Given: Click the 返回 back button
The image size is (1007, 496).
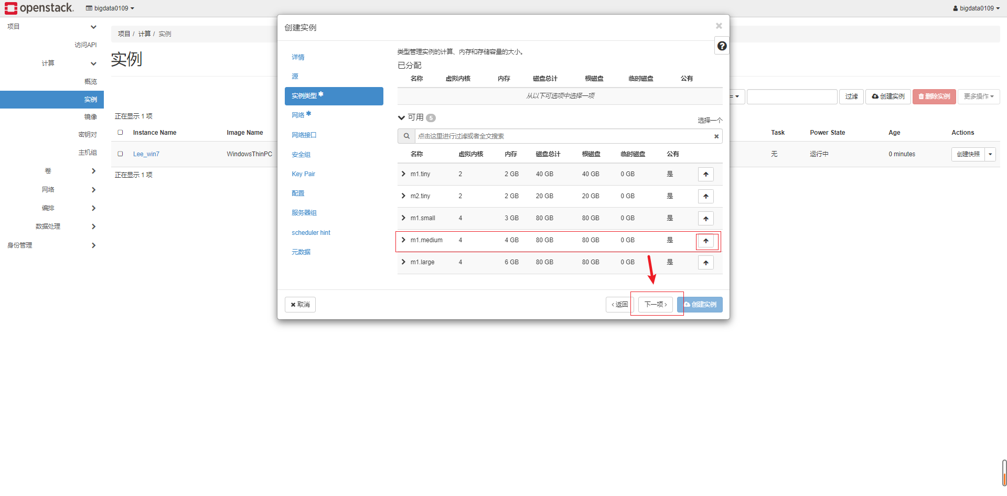Looking at the screenshot, I should (619, 305).
